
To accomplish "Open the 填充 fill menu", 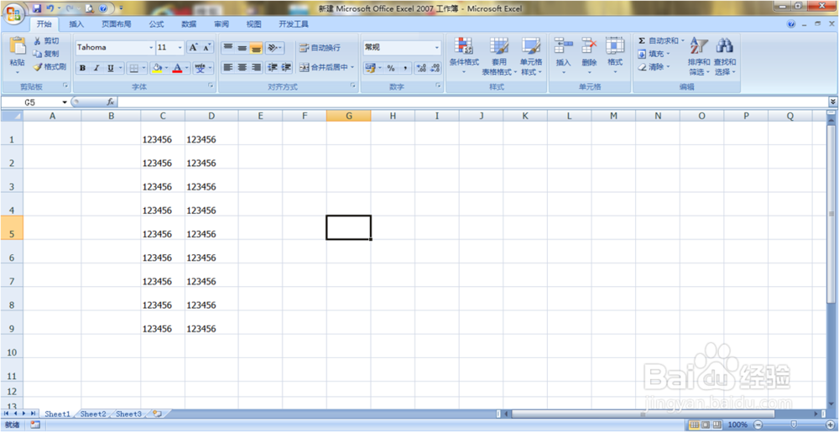I will point(654,54).
